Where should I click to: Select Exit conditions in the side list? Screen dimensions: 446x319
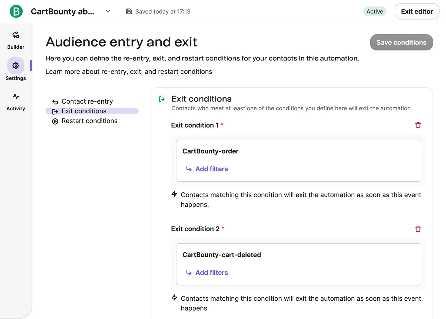point(92,111)
